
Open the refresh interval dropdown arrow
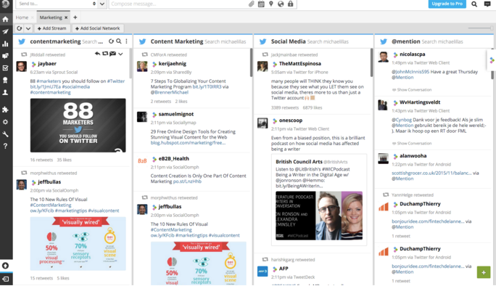click(x=28, y=28)
